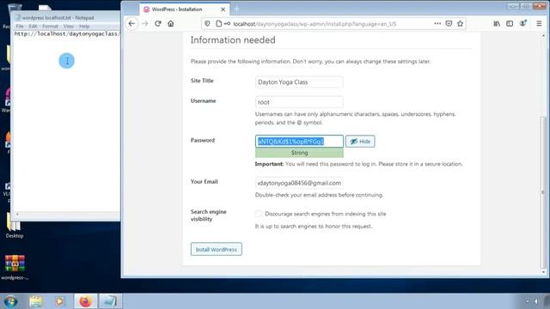Image resolution: width=550 pixels, height=309 pixels.
Task: Close the WordPress Installation tab
Action: [223, 9]
